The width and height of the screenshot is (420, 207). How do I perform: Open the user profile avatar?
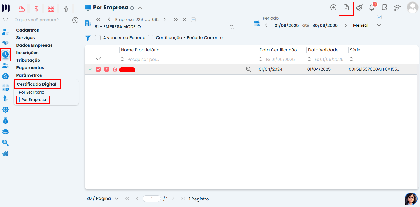(x=412, y=8)
